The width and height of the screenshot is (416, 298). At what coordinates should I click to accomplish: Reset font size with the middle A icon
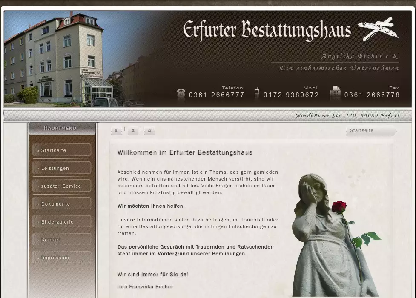tap(133, 131)
